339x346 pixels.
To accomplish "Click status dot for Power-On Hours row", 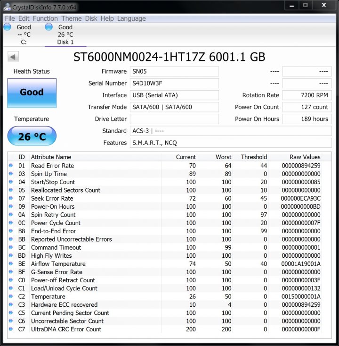I will point(10,206).
